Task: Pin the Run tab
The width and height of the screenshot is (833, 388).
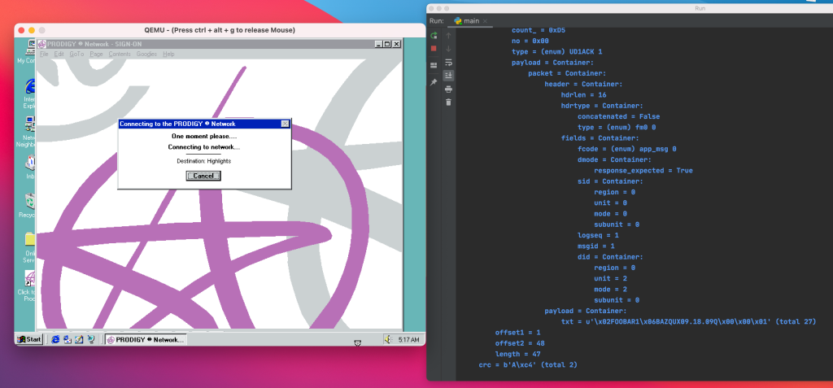Action: coord(434,82)
